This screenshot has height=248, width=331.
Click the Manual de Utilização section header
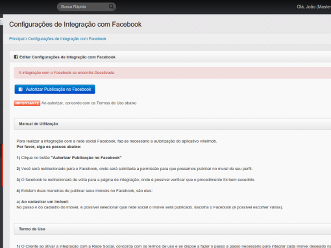(x=173, y=124)
